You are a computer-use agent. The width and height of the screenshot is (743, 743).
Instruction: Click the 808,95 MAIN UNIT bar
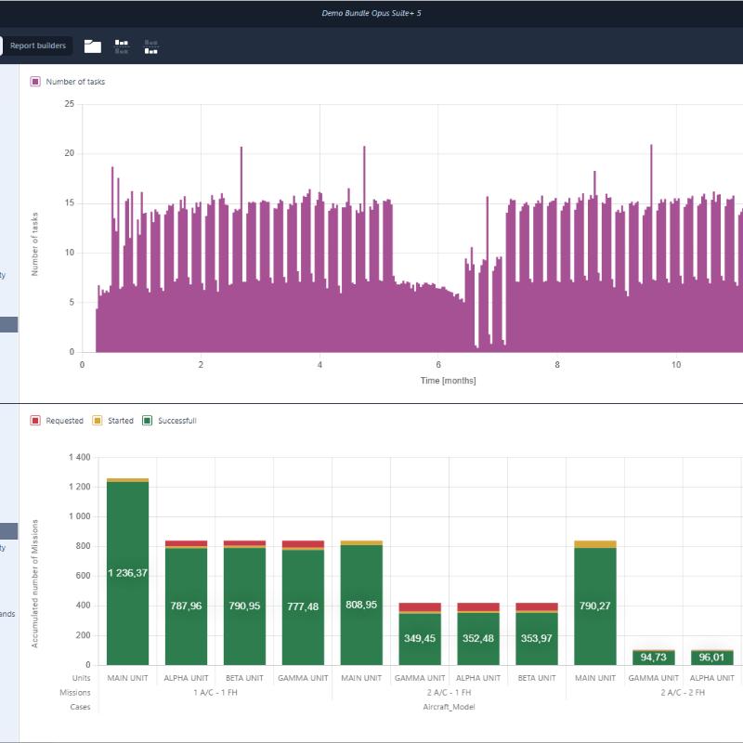pyautogui.click(x=361, y=605)
